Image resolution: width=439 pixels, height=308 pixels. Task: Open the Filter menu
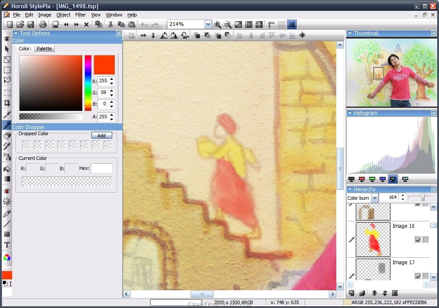[x=80, y=15]
